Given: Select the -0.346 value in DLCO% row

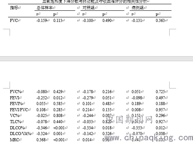Looking at the screenshot, I should point(41,128).
